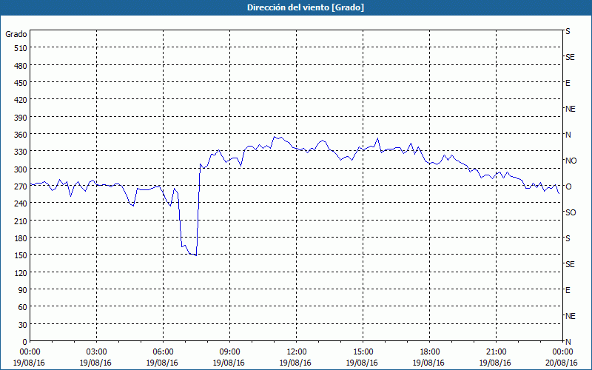The height and width of the screenshot is (370, 592).
Task: Select the y-axis value 480
Action: pos(21,66)
